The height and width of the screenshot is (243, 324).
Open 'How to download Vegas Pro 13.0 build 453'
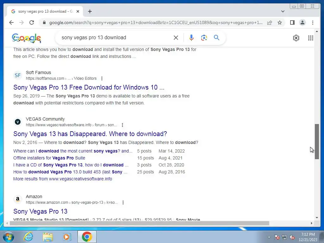70,172
